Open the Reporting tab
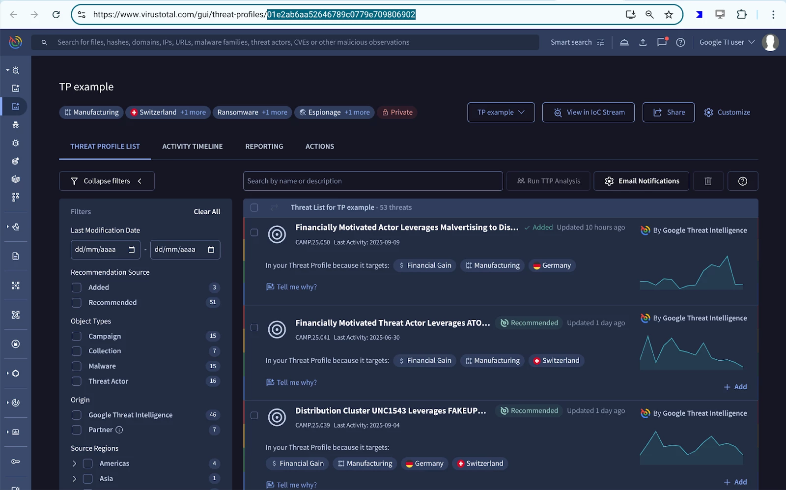This screenshot has width=786, height=490. [x=264, y=146]
